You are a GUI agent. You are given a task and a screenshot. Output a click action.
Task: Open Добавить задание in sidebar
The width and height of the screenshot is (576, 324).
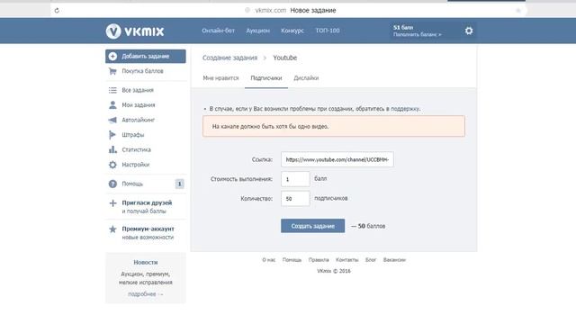(146, 56)
